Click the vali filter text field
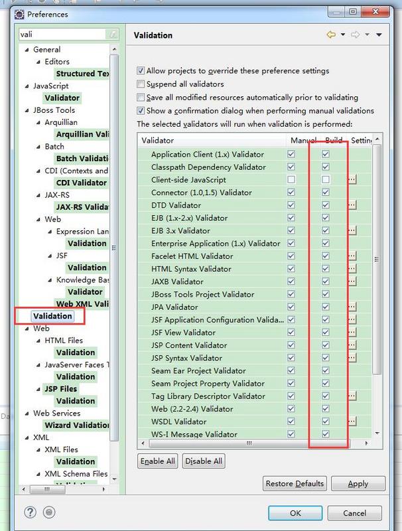Image resolution: width=402 pixels, height=531 pixels. pos(62,35)
